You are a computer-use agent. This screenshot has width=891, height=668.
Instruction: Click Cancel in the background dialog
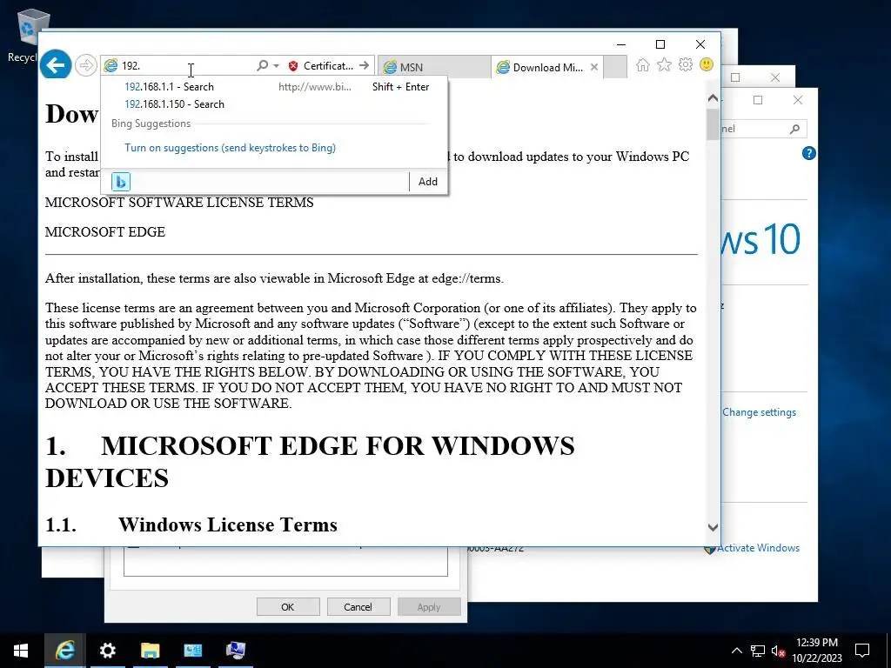(358, 606)
